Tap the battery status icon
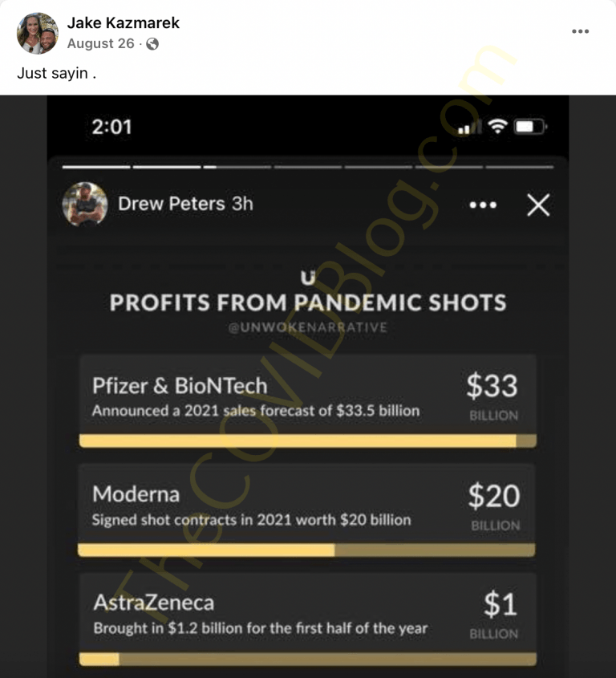 [x=530, y=127]
